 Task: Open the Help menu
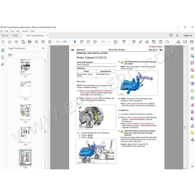[x=33, y=31]
